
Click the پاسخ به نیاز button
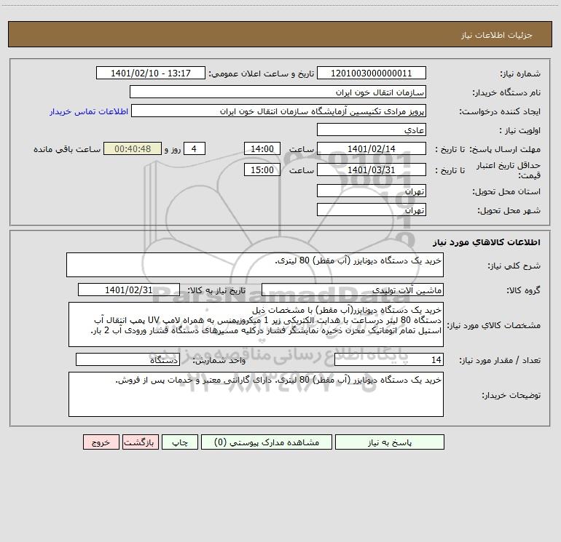click(x=390, y=442)
